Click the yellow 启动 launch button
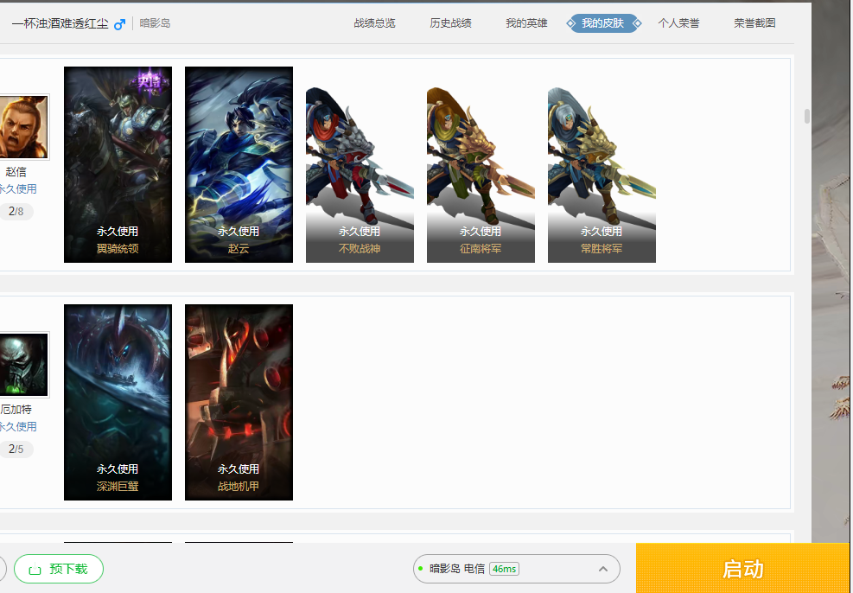This screenshot has width=853, height=593. coord(743,569)
